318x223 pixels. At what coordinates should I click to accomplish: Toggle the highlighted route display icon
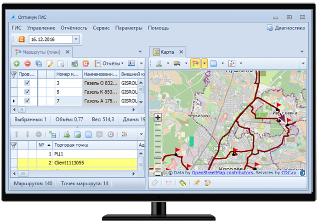[x=195, y=63]
